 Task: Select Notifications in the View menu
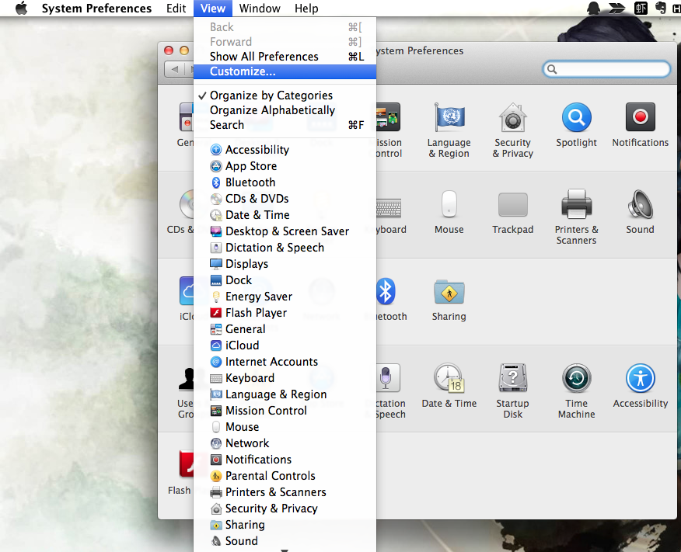click(x=285, y=460)
